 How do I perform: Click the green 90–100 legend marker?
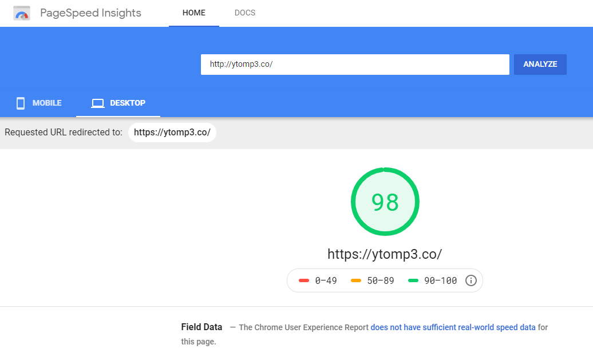413,280
